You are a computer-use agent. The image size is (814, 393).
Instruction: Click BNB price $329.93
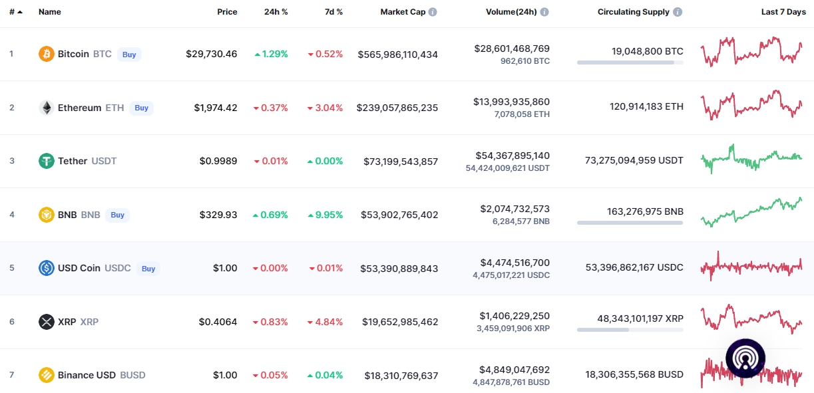[218, 215]
